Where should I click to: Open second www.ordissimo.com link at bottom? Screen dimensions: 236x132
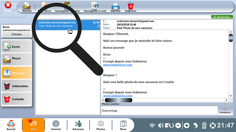tap(118, 96)
